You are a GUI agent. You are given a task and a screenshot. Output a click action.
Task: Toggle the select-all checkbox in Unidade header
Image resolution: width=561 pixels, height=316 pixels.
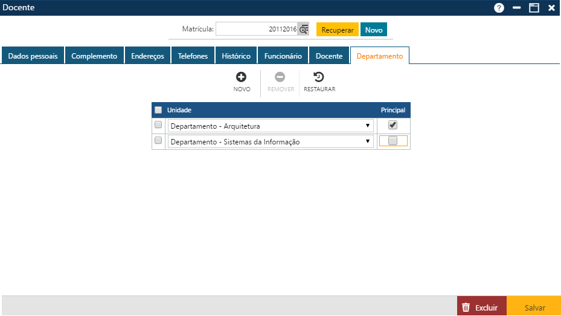[x=158, y=110]
